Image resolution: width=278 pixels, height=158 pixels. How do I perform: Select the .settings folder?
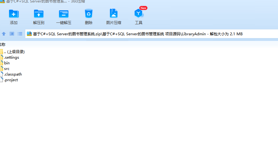point(10,57)
